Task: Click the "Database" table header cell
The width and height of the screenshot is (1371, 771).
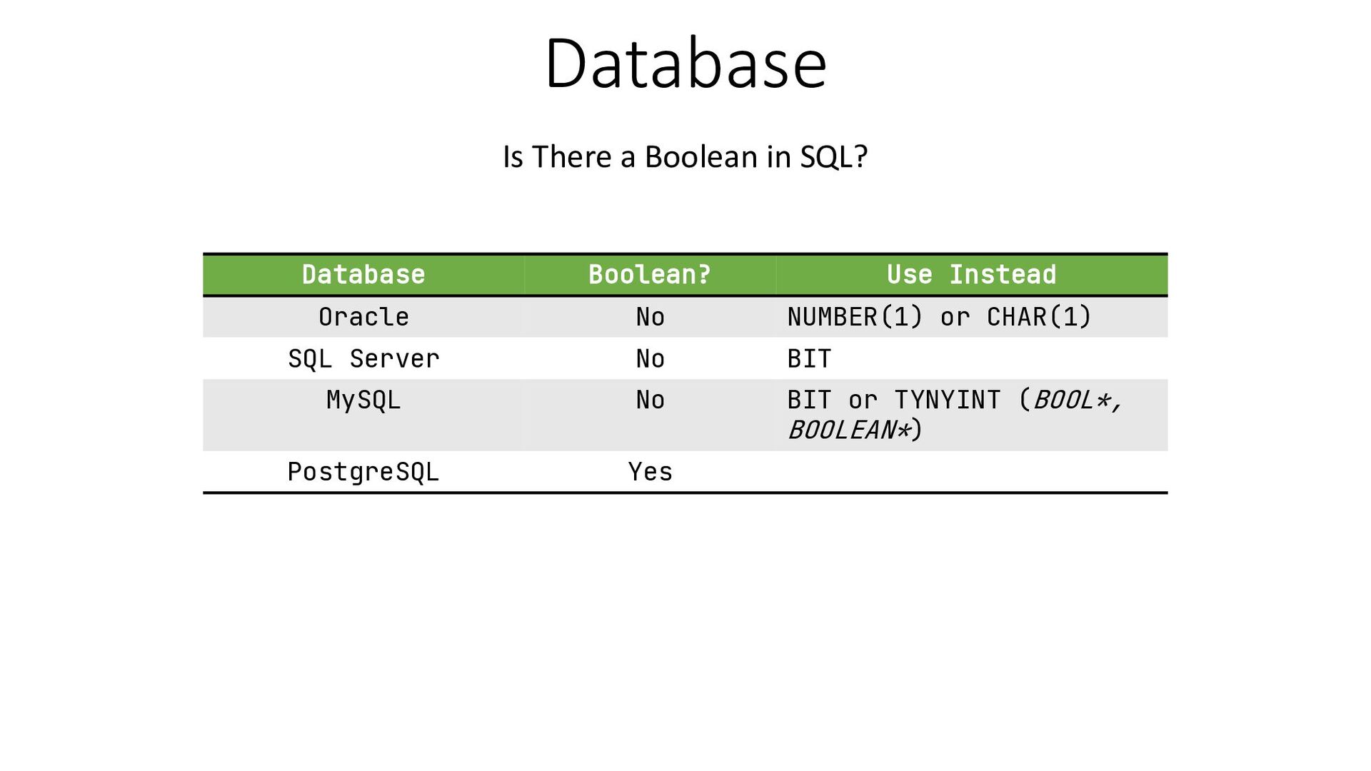Action: point(363,274)
